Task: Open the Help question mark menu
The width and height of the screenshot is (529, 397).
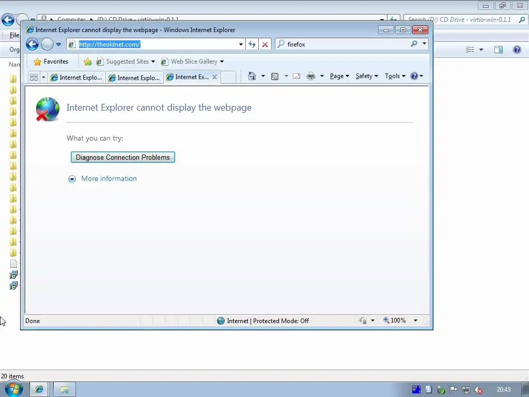Action: click(417, 76)
